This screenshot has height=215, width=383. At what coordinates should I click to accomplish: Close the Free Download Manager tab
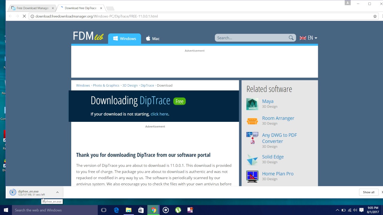click(53, 8)
